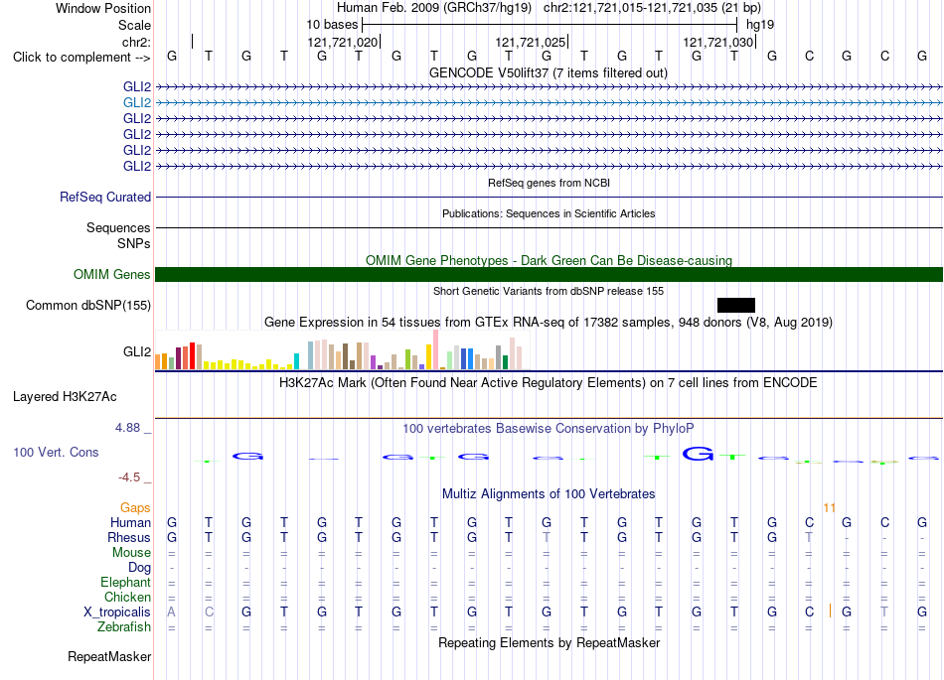Click '100 vertebrates Basewise Conservation by PhyloP' title
The image size is (944, 680).
(548, 429)
